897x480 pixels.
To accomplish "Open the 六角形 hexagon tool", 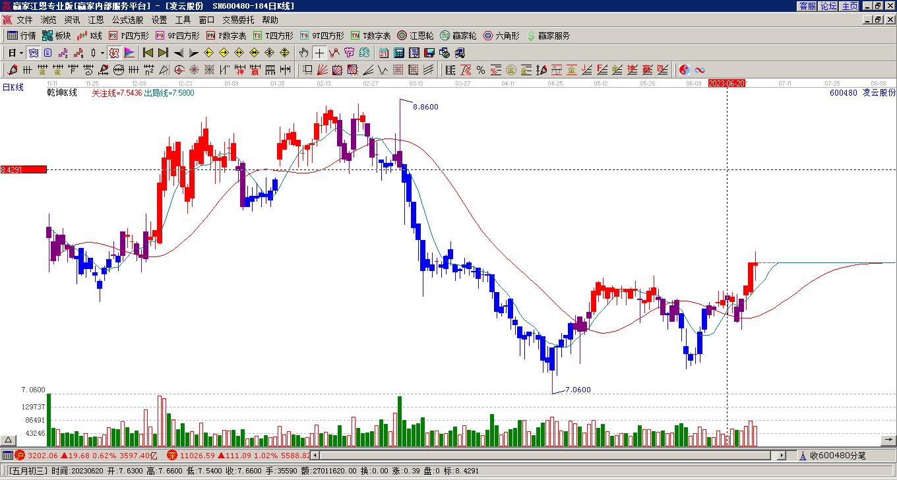I will [501, 36].
